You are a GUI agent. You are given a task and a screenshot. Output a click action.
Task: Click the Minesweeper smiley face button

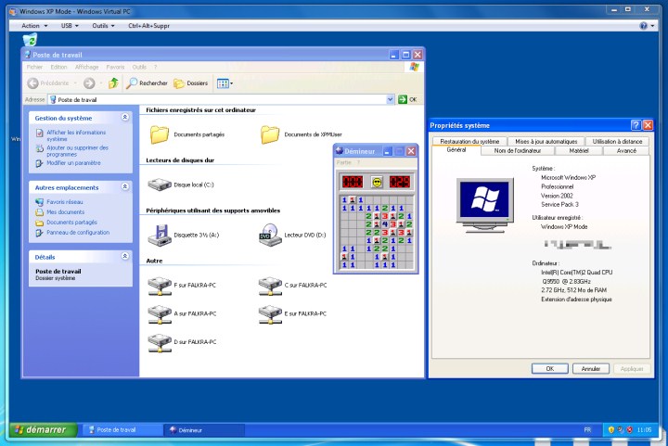377,182
